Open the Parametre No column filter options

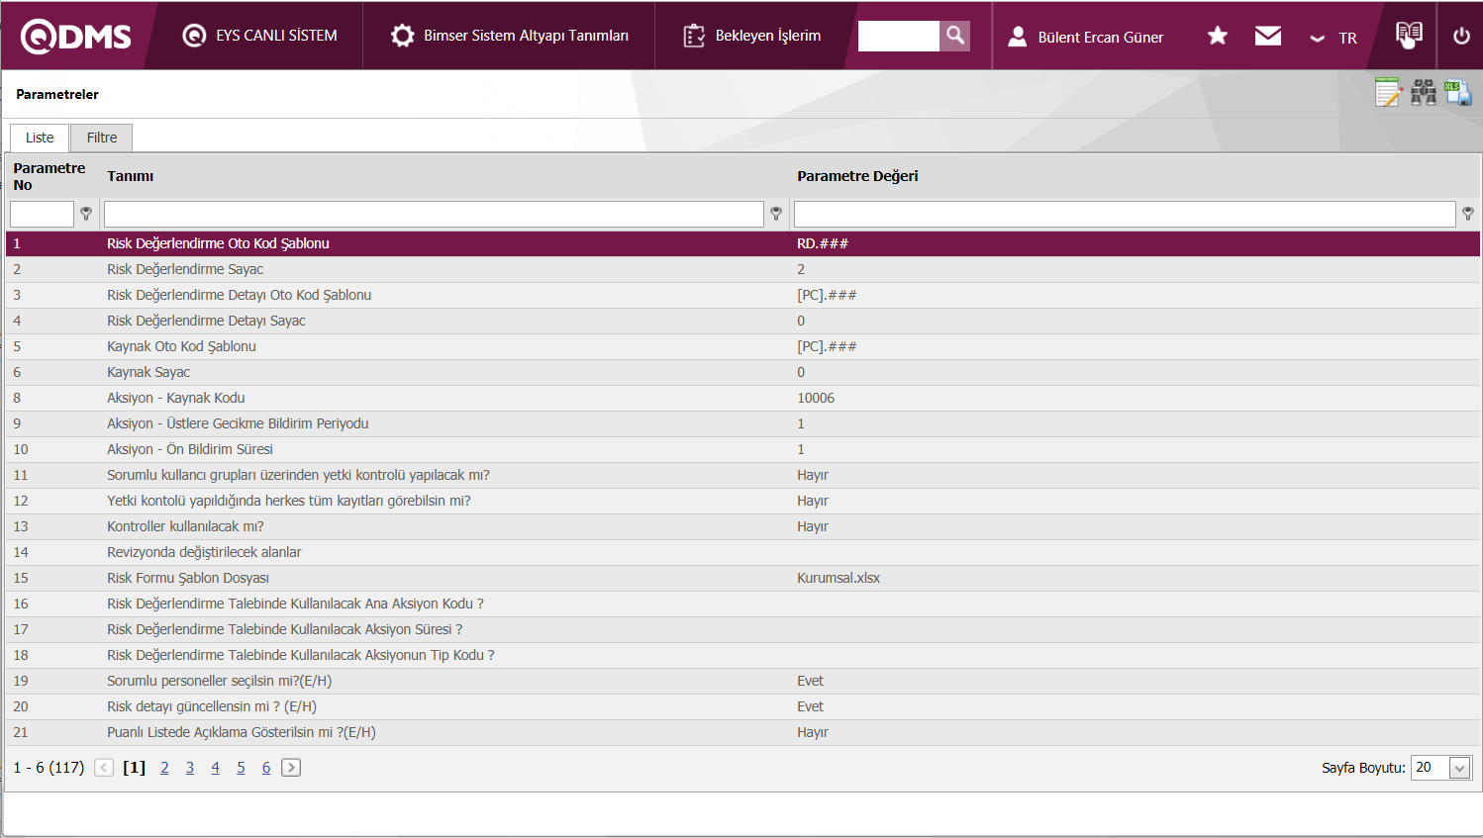pyautogui.click(x=86, y=214)
